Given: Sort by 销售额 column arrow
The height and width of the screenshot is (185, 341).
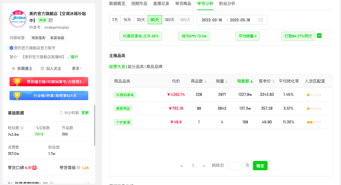Looking at the screenshot, I should pos(252,81).
